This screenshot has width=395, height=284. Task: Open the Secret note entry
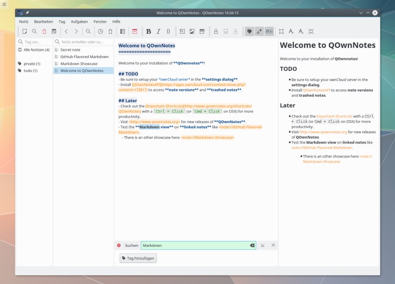(83, 50)
